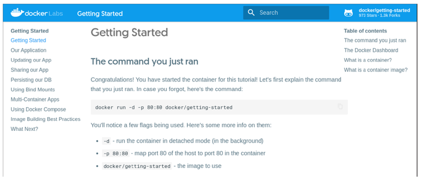Jump to The command you just ran
The image size is (421, 183).
click(375, 40)
